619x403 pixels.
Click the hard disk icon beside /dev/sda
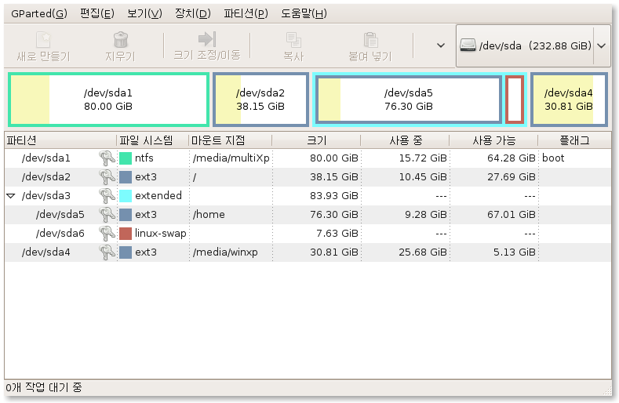pyautogui.click(x=468, y=45)
